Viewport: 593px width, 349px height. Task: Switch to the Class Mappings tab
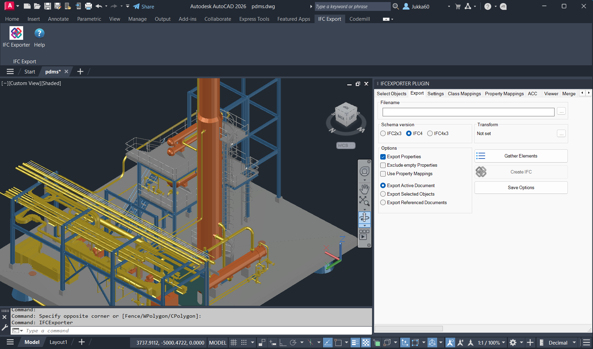tap(464, 94)
